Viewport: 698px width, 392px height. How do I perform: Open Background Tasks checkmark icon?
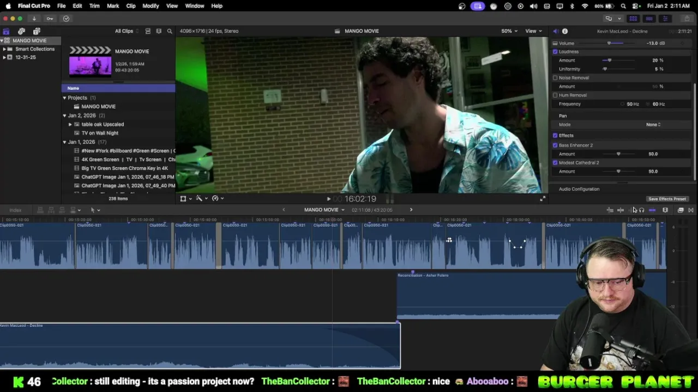66,19
